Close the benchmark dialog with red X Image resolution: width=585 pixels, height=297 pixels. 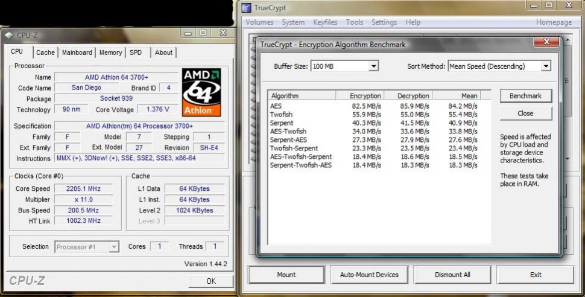click(546, 42)
